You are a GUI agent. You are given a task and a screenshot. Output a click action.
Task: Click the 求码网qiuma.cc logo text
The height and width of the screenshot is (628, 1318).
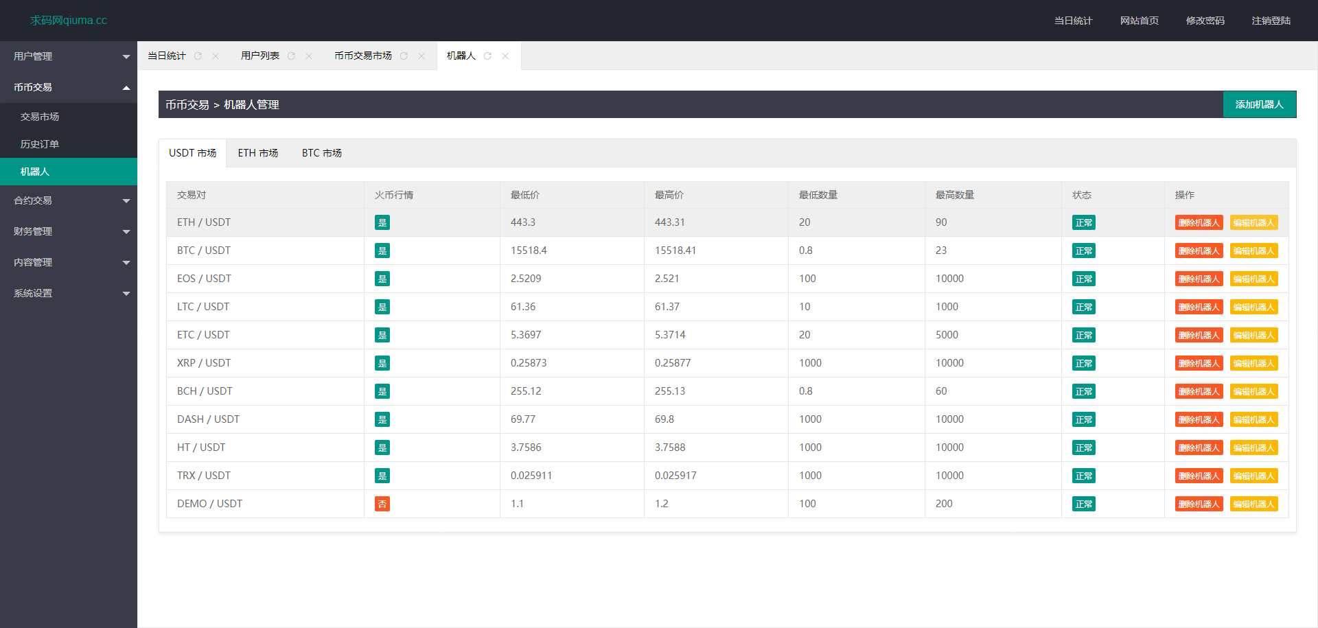click(69, 21)
